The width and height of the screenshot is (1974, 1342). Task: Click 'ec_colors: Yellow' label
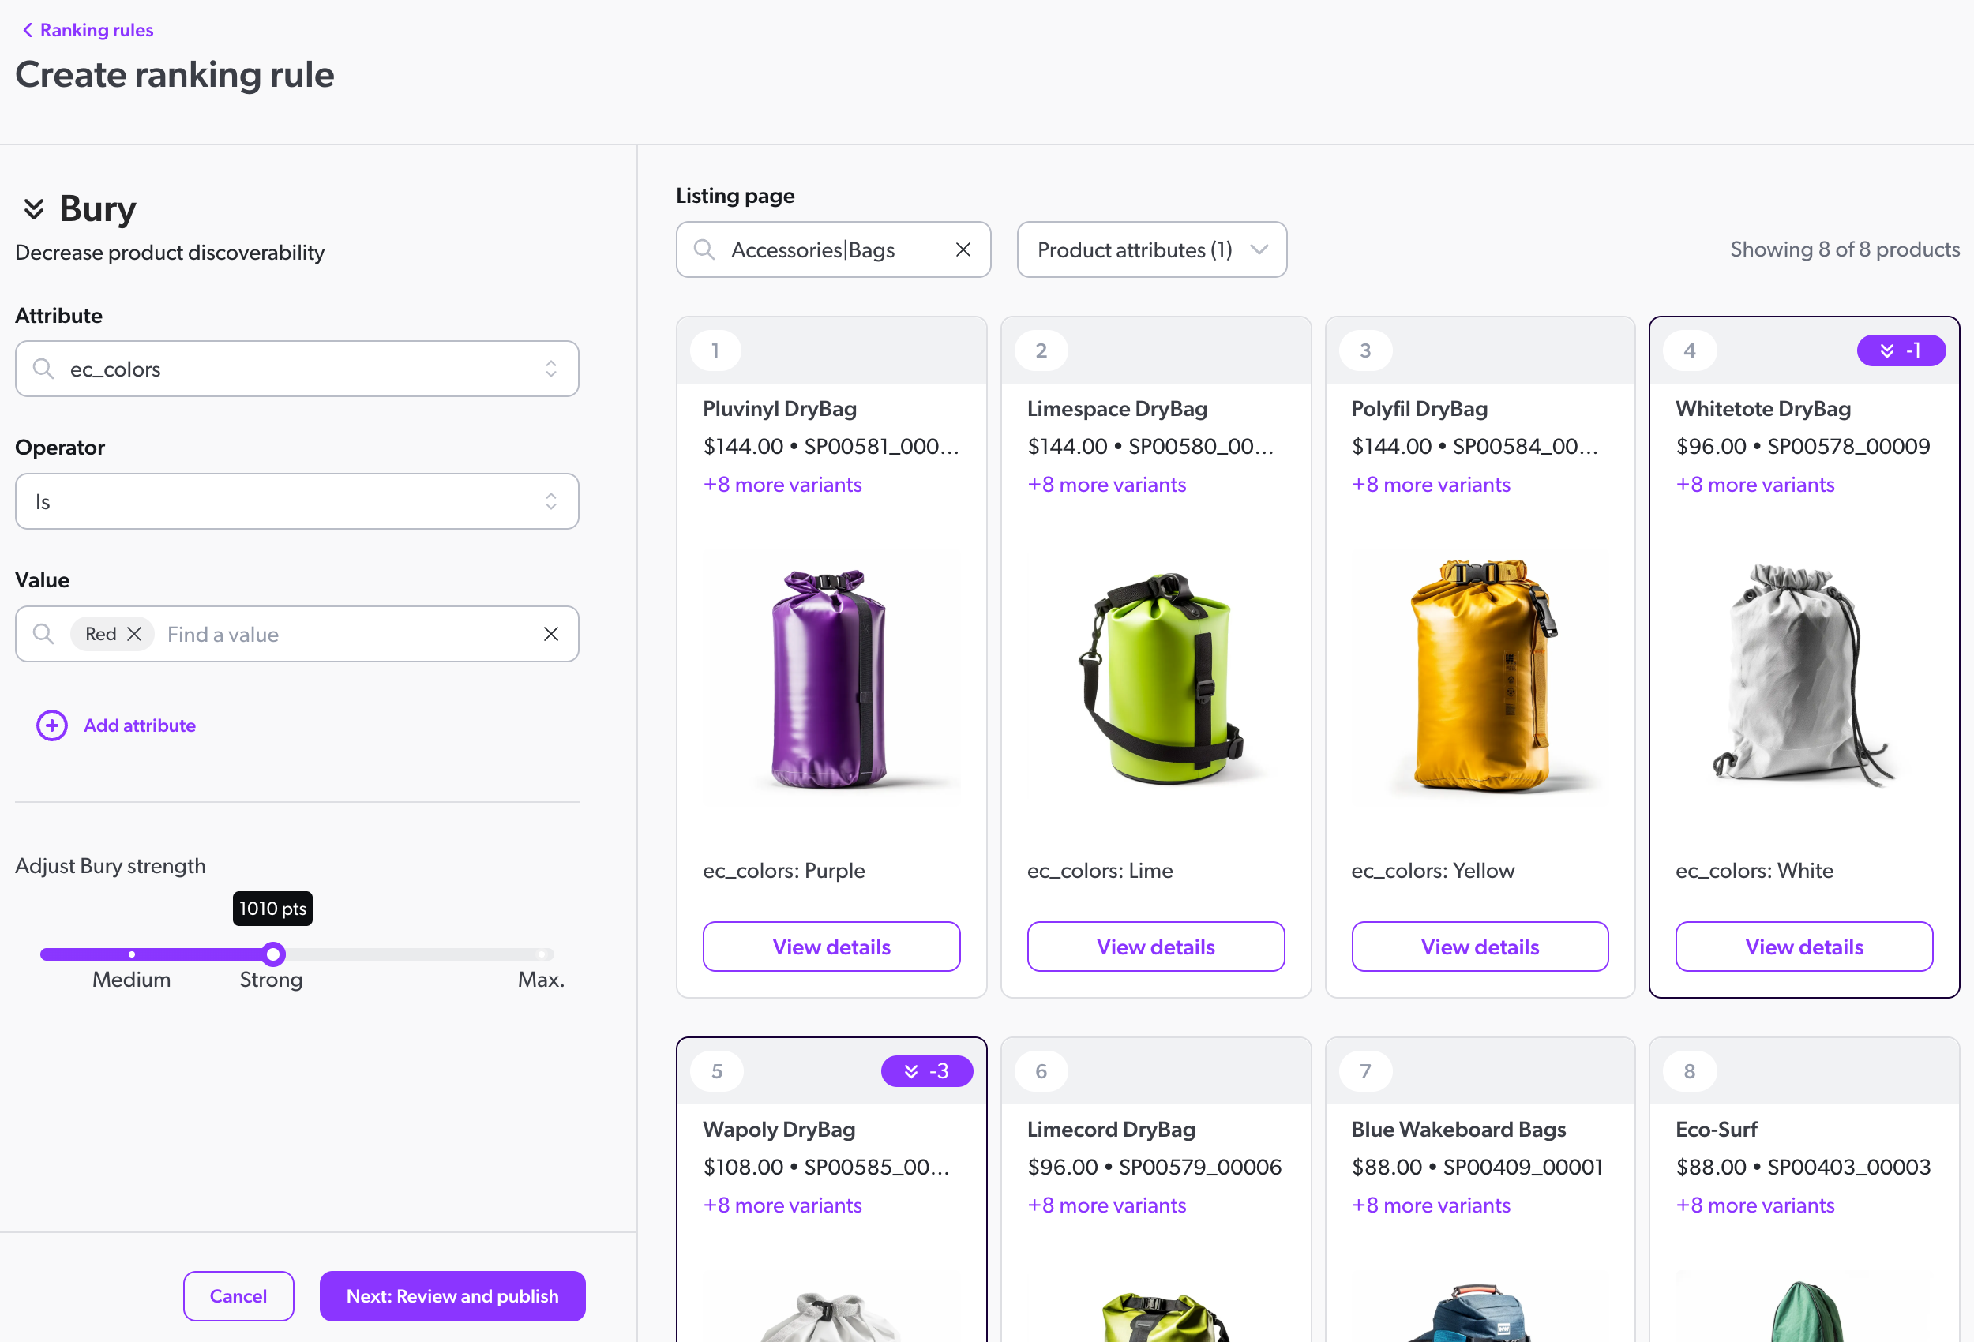pyautogui.click(x=1433, y=871)
